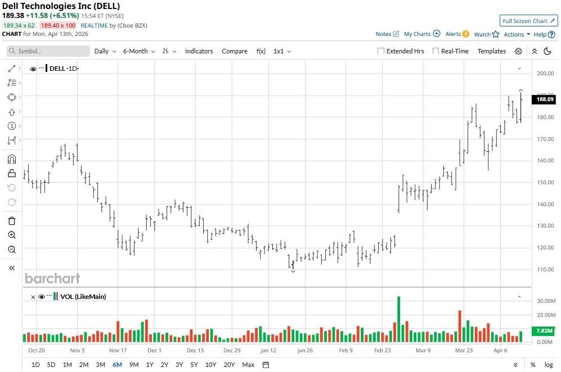Open Indicators menu

coord(199,51)
